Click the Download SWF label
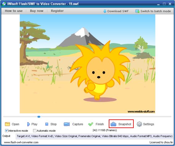 [x=118, y=11]
